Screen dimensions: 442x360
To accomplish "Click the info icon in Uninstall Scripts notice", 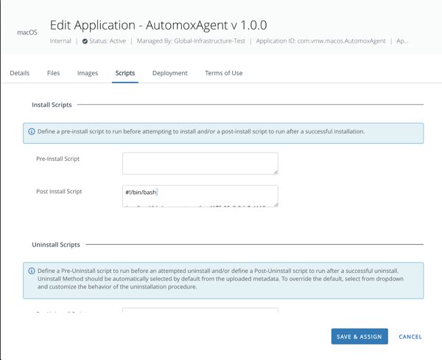I will [32, 271].
